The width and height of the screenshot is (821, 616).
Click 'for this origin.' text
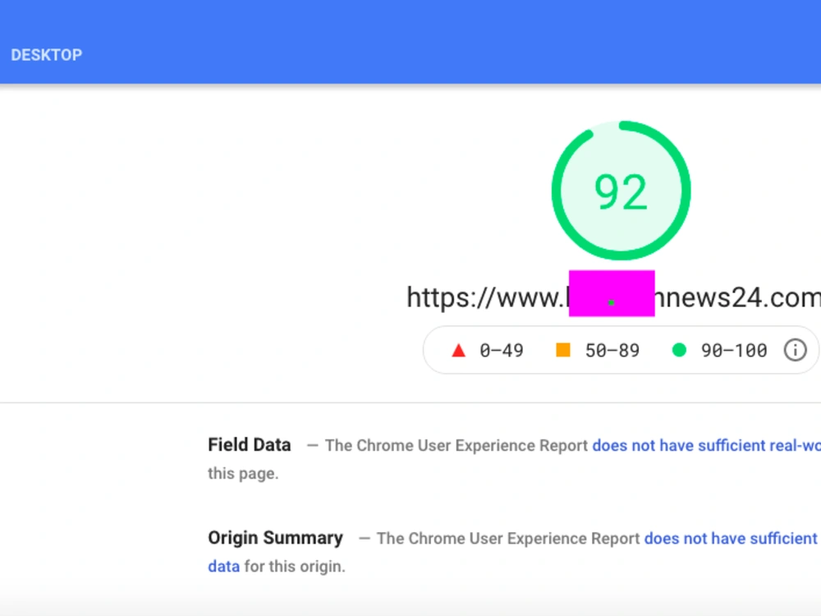click(x=295, y=566)
